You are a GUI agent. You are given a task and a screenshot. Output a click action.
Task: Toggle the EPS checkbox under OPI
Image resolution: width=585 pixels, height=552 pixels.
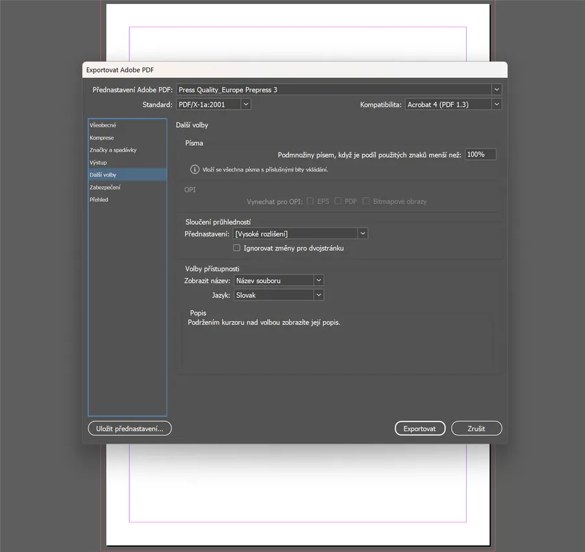(310, 201)
